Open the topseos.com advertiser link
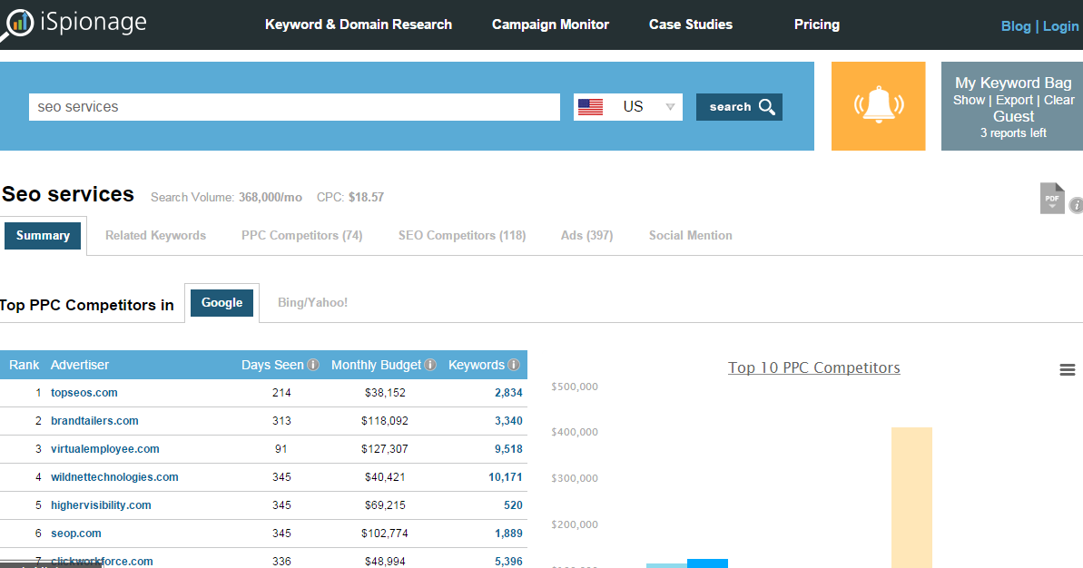The image size is (1083, 568). point(84,392)
